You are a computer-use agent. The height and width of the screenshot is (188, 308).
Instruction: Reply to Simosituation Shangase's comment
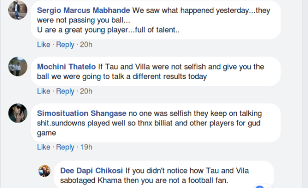click(65, 147)
